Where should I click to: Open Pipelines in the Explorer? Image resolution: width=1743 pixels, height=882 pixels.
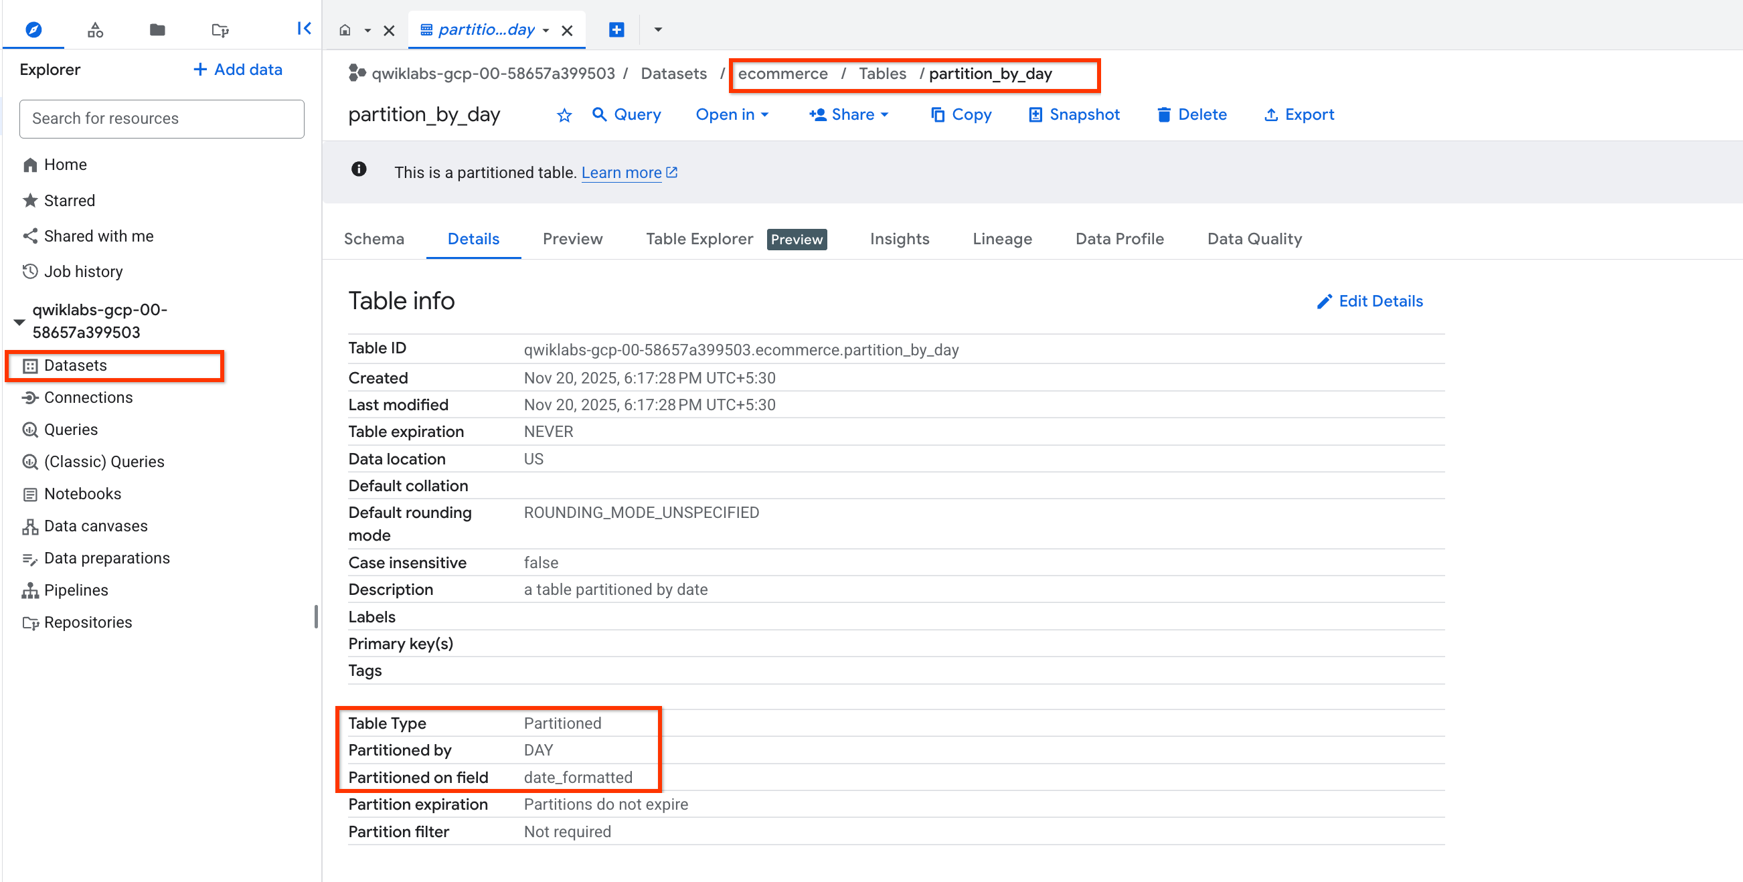tap(75, 589)
